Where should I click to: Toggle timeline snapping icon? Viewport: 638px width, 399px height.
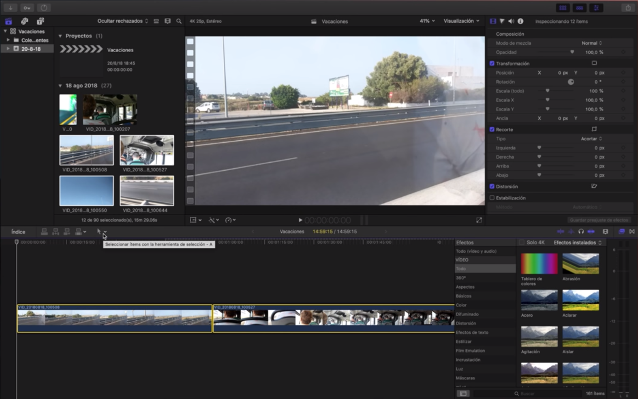[x=591, y=232]
